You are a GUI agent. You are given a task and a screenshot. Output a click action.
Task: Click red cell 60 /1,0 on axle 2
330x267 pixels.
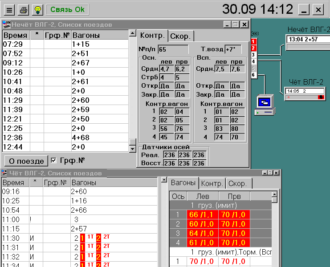click(x=203, y=224)
